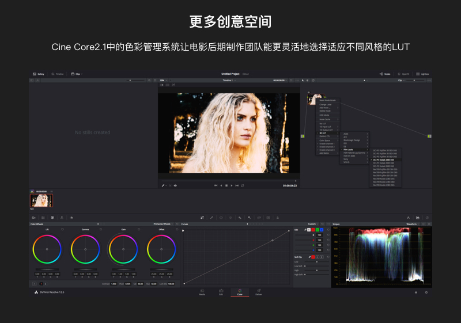
Task: Open project settings gear icon
Action: [x=426, y=292]
